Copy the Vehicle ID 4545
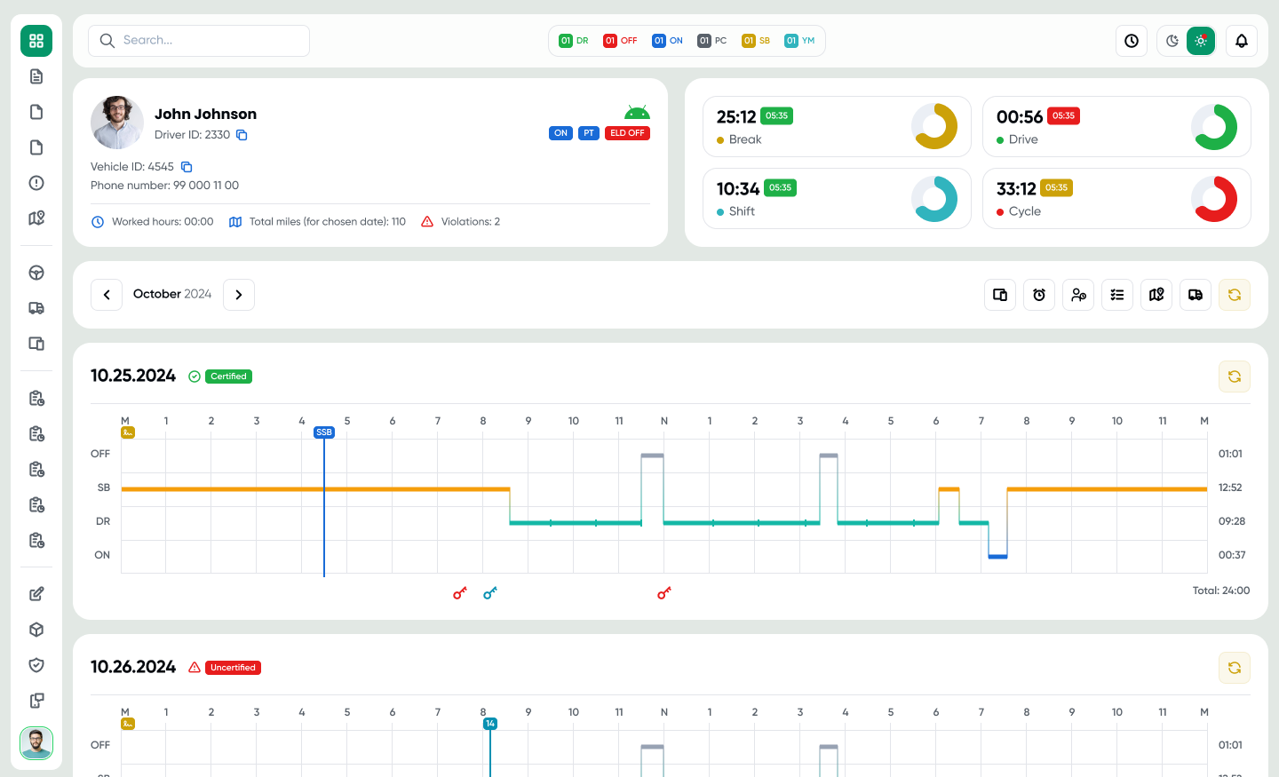 187,167
